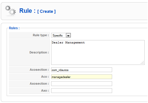Click the "Description :" label
148x103 pixels.
tap(39, 52)
